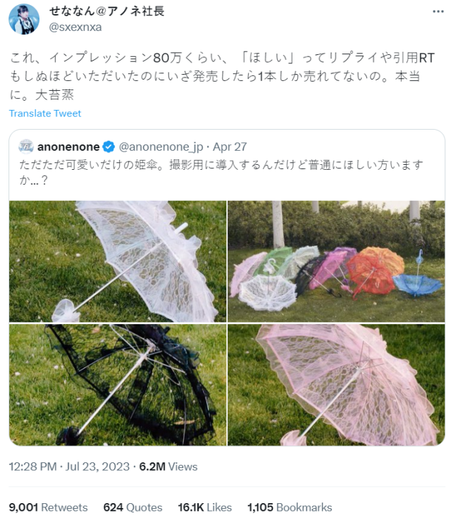The height and width of the screenshot is (518, 451).
Task: Click the 6.2M Views count
Action: [168, 467]
